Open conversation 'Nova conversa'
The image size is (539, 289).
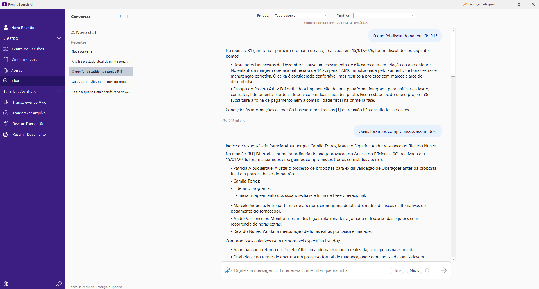[101, 51]
